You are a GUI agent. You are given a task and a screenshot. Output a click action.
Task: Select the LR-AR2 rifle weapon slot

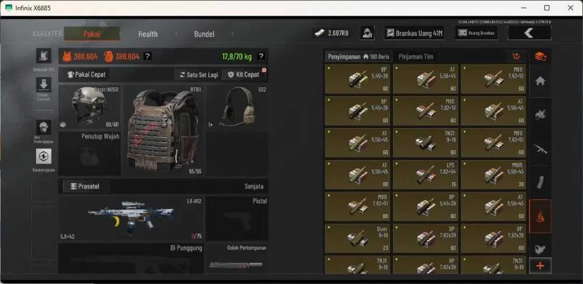(x=131, y=219)
